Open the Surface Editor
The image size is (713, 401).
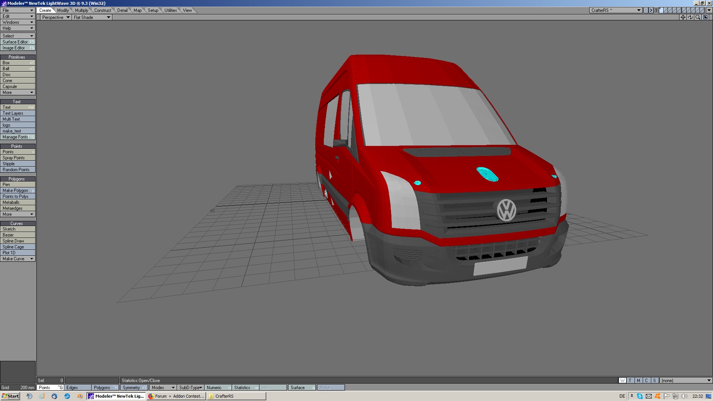18,42
